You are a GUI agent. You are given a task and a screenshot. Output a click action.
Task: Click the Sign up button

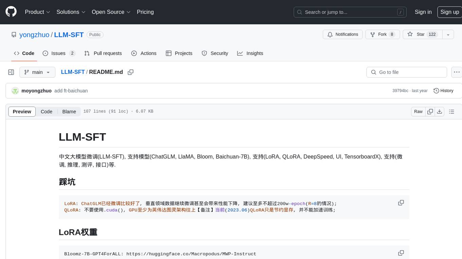(449, 12)
